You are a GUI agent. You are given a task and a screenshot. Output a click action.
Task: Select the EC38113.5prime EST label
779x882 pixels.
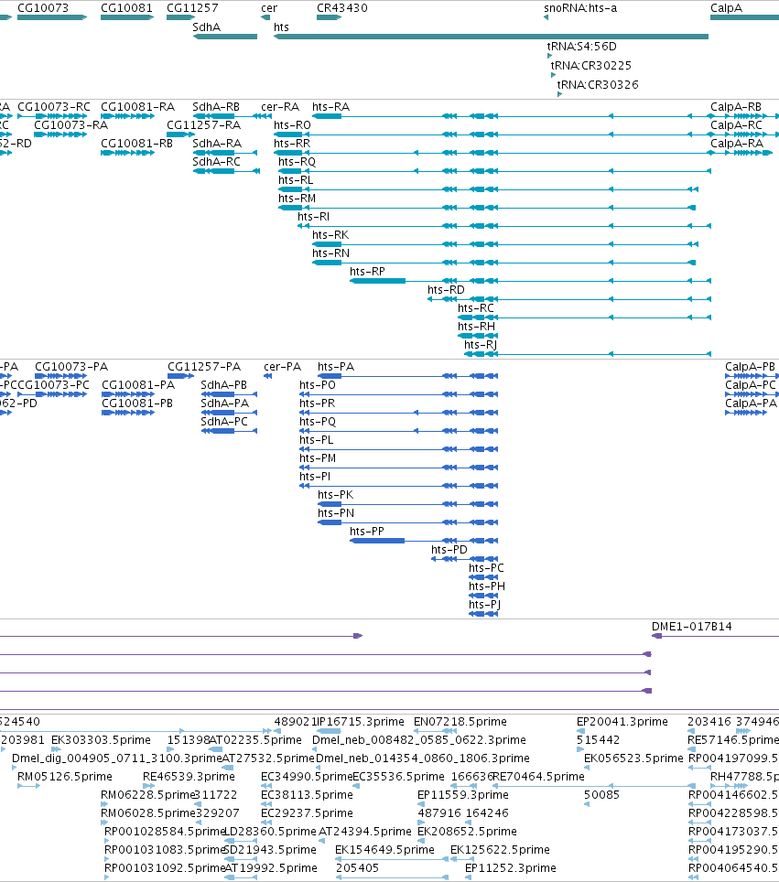click(x=307, y=795)
